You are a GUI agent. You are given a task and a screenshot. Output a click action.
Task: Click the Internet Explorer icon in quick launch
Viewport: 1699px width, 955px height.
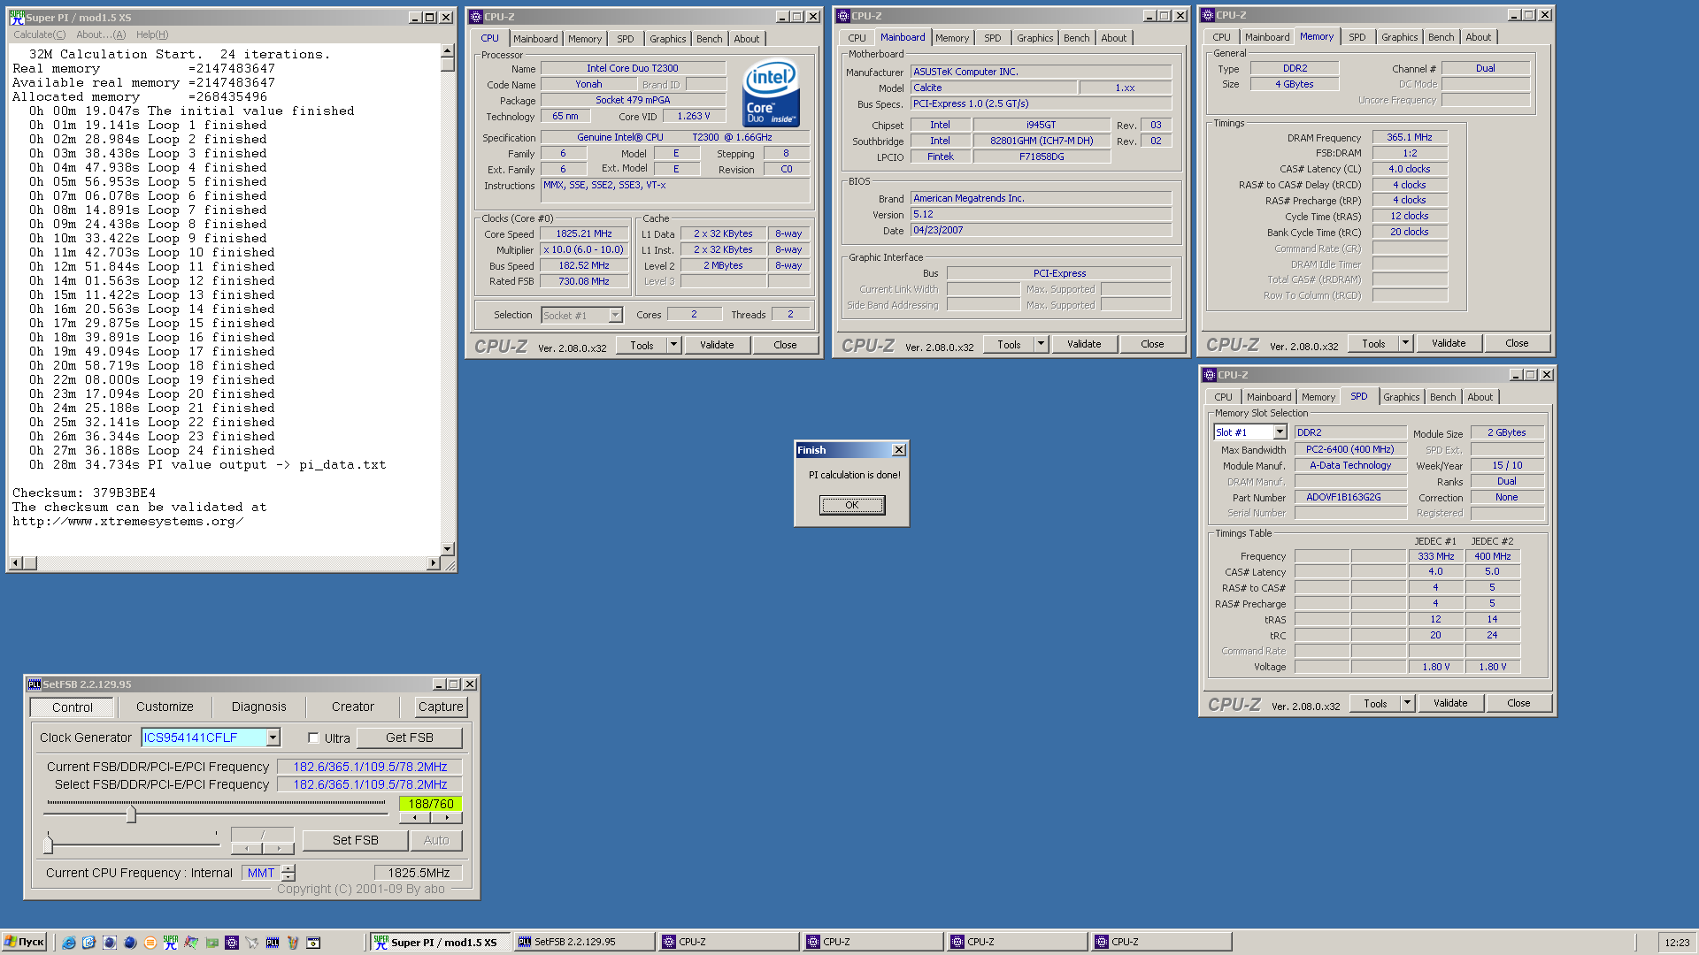pyautogui.click(x=68, y=943)
